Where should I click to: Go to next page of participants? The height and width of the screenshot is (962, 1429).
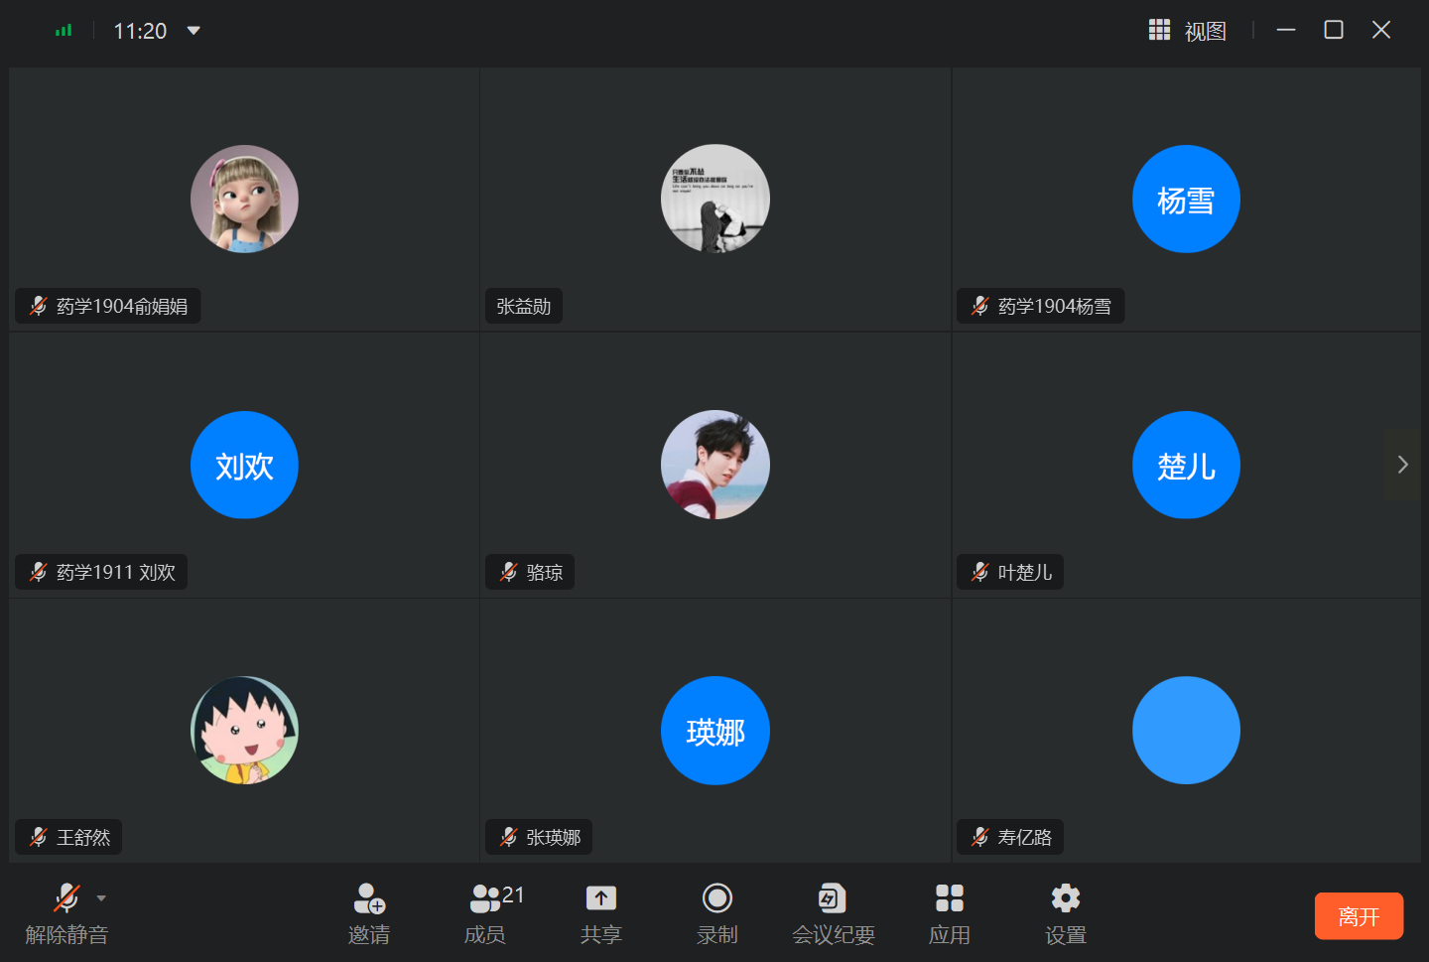[1402, 465]
